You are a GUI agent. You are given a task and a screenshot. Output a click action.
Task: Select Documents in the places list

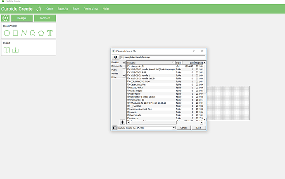116,66
